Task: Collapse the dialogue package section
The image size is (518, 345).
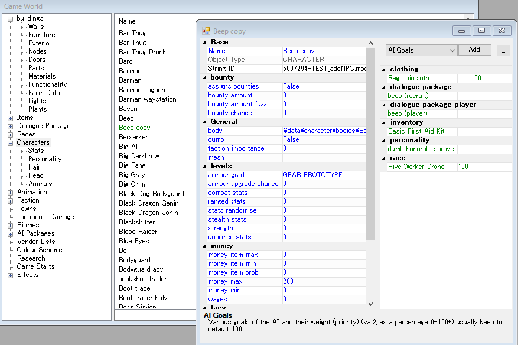Action: (383, 87)
